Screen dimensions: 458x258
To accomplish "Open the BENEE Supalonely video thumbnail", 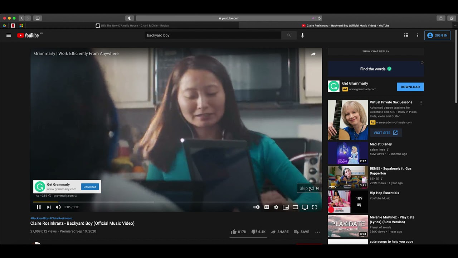I will [x=348, y=177].
